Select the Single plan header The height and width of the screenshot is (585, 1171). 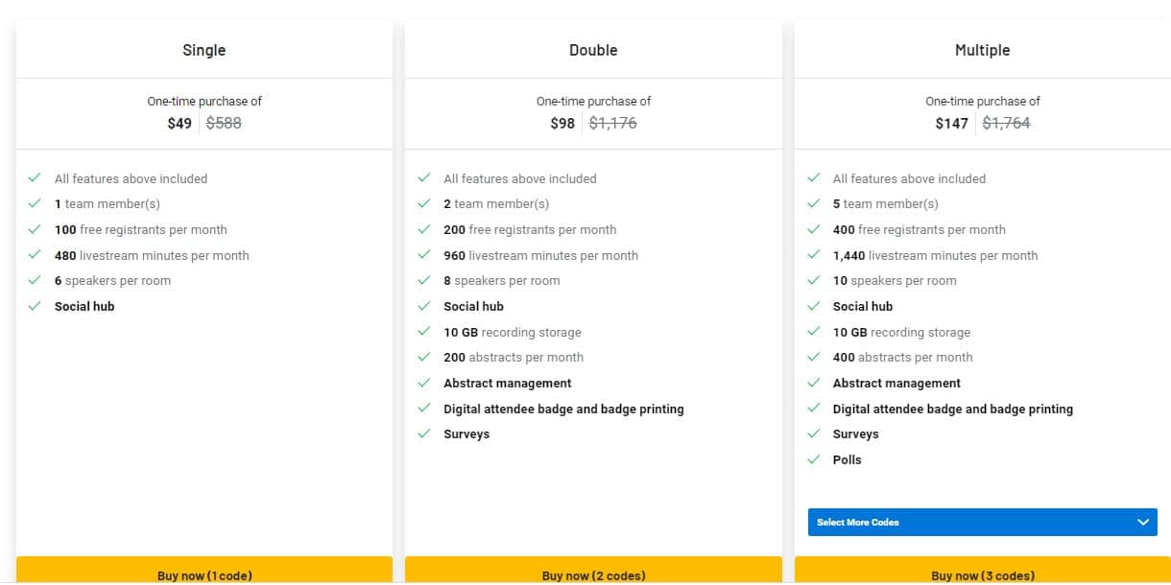point(203,49)
